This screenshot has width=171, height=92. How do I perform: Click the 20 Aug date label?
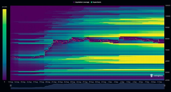(48, 82)
